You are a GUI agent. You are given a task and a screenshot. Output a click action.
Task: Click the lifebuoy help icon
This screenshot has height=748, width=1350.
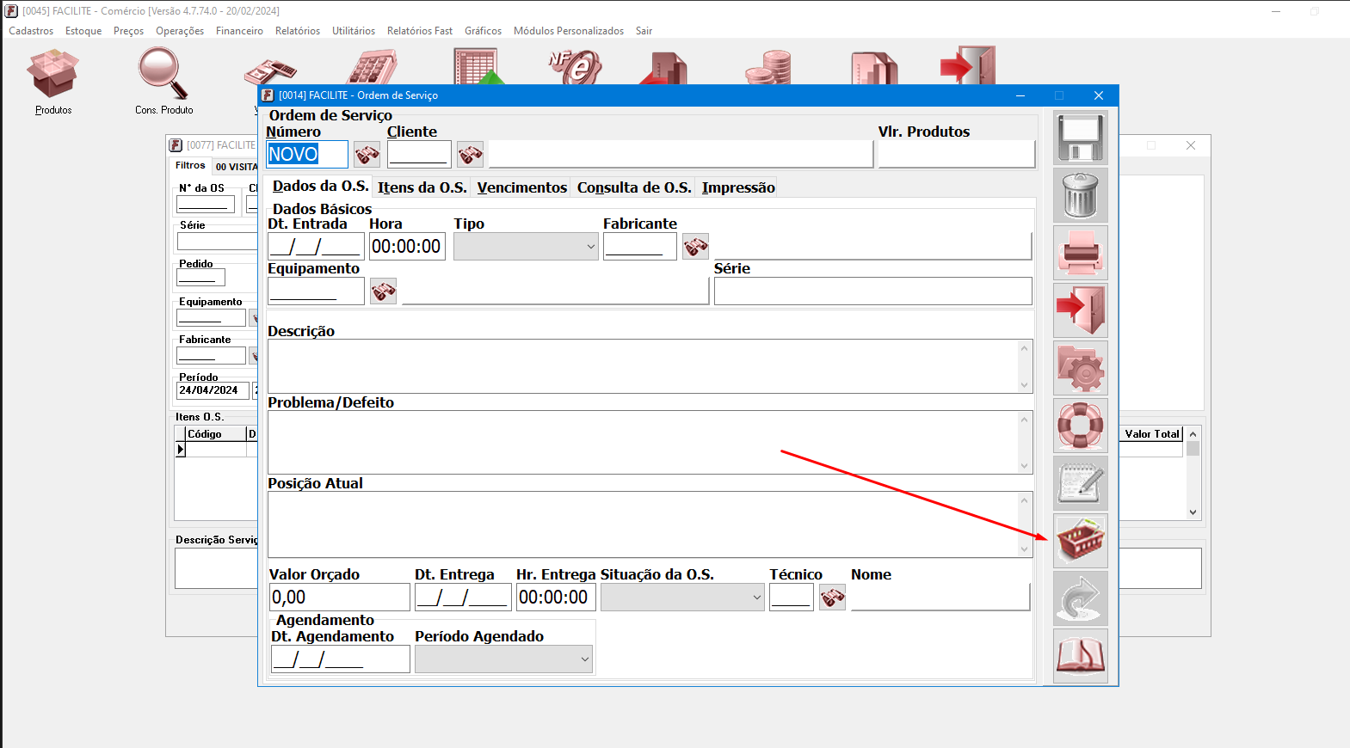(x=1081, y=426)
